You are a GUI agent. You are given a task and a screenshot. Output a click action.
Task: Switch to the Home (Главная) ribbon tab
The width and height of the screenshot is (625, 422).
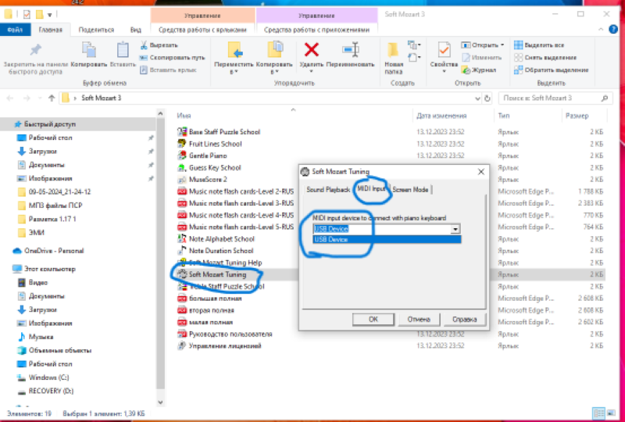point(51,30)
